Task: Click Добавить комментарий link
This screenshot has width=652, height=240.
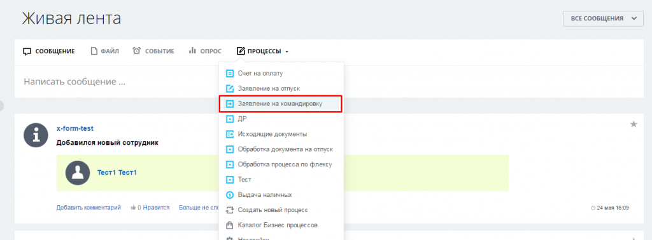Action: (x=89, y=208)
